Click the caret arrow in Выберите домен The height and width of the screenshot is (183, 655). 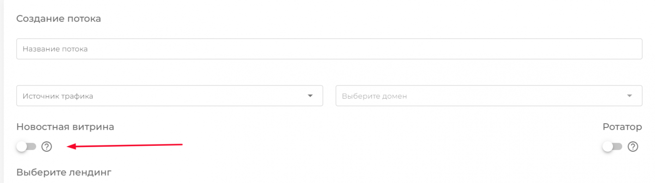[629, 96]
